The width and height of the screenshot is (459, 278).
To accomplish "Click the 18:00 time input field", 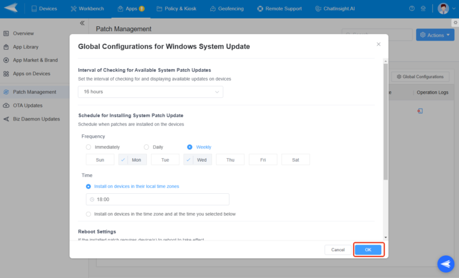I will point(158,199).
